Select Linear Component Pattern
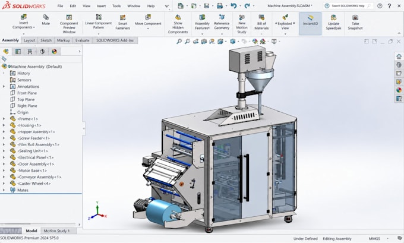The height and width of the screenshot is (243, 404). (x=99, y=21)
